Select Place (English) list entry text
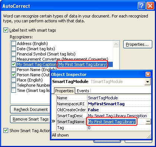Viewport: 156px width, 147px height. coord(30,80)
